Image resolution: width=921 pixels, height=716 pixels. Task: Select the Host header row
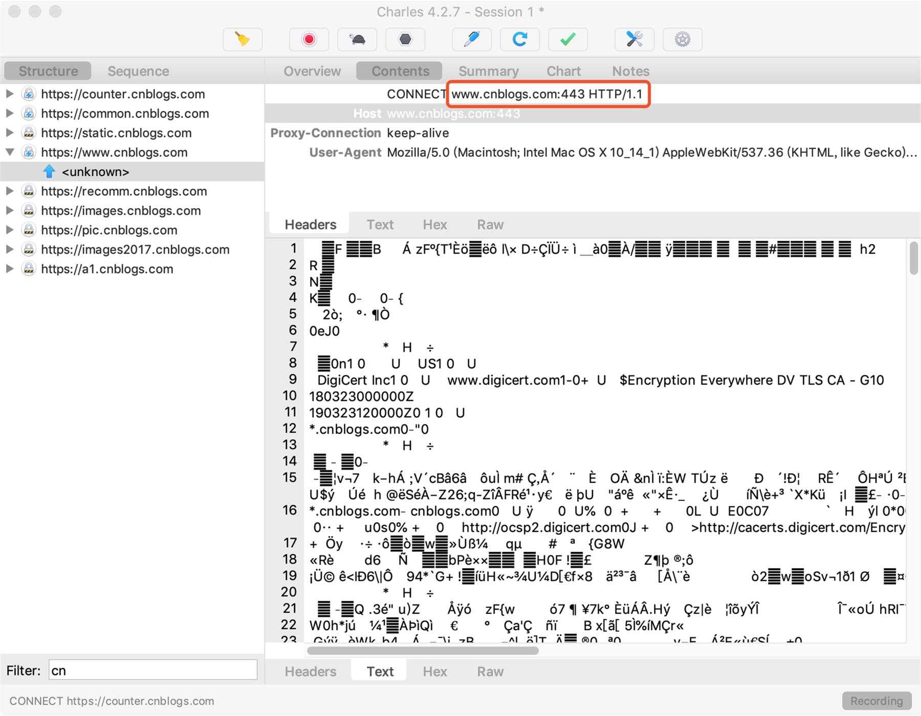[x=593, y=114]
